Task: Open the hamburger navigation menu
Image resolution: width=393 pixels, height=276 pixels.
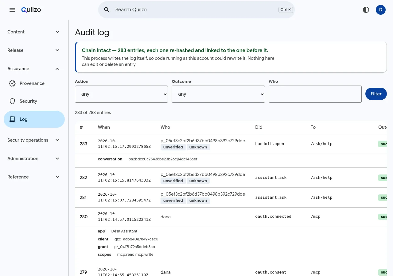Action: (x=12, y=10)
